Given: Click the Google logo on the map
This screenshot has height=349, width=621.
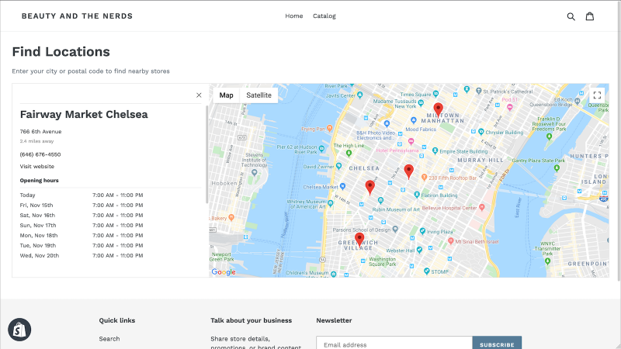Looking at the screenshot, I should pyautogui.click(x=224, y=272).
